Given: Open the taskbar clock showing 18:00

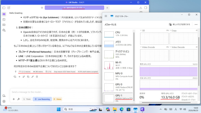Looking at the screenshot, I should point(193,109).
